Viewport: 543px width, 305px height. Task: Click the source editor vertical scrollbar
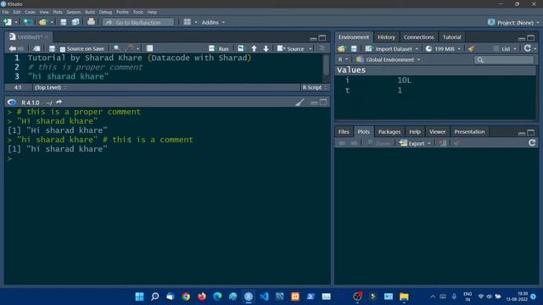(326, 65)
